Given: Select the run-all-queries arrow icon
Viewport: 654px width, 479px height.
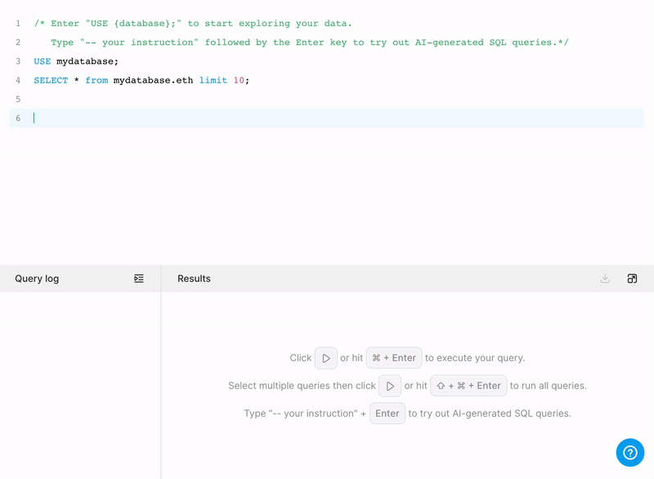Looking at the screenshot, I should [x=389, y=385].
